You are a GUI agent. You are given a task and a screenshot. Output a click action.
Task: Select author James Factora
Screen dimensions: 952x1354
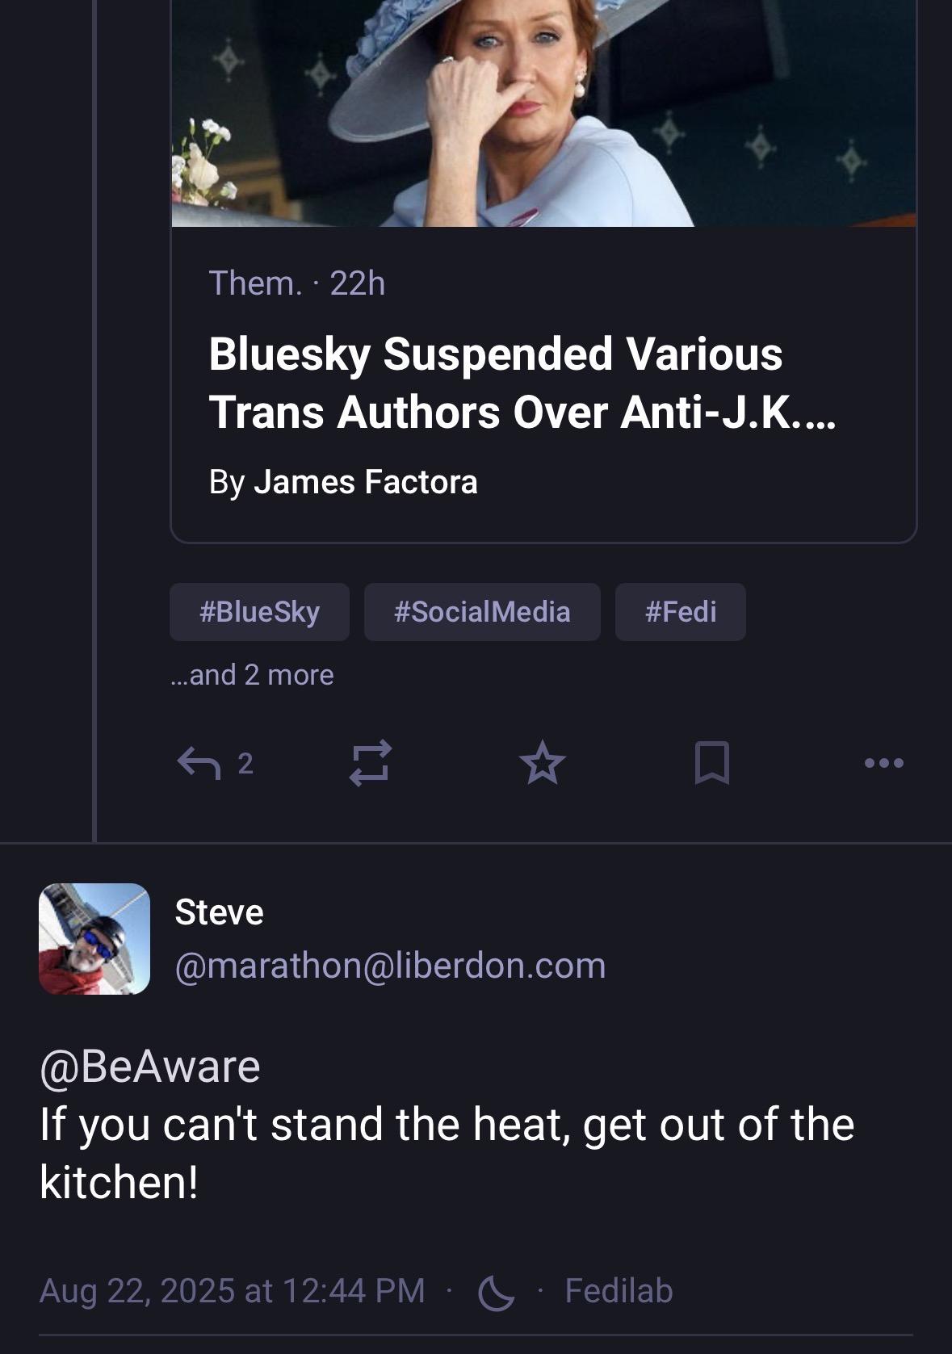(x=366, y=482)
